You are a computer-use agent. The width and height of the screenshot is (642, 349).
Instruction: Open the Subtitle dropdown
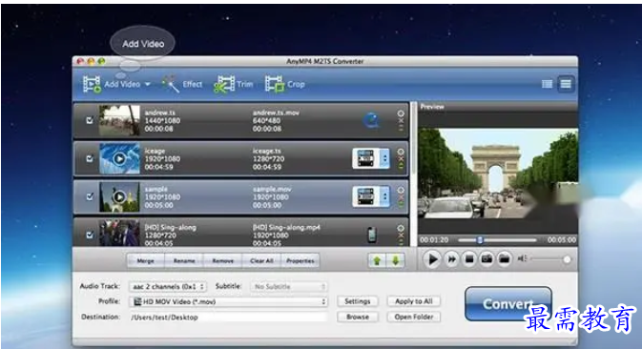[289, 286]
